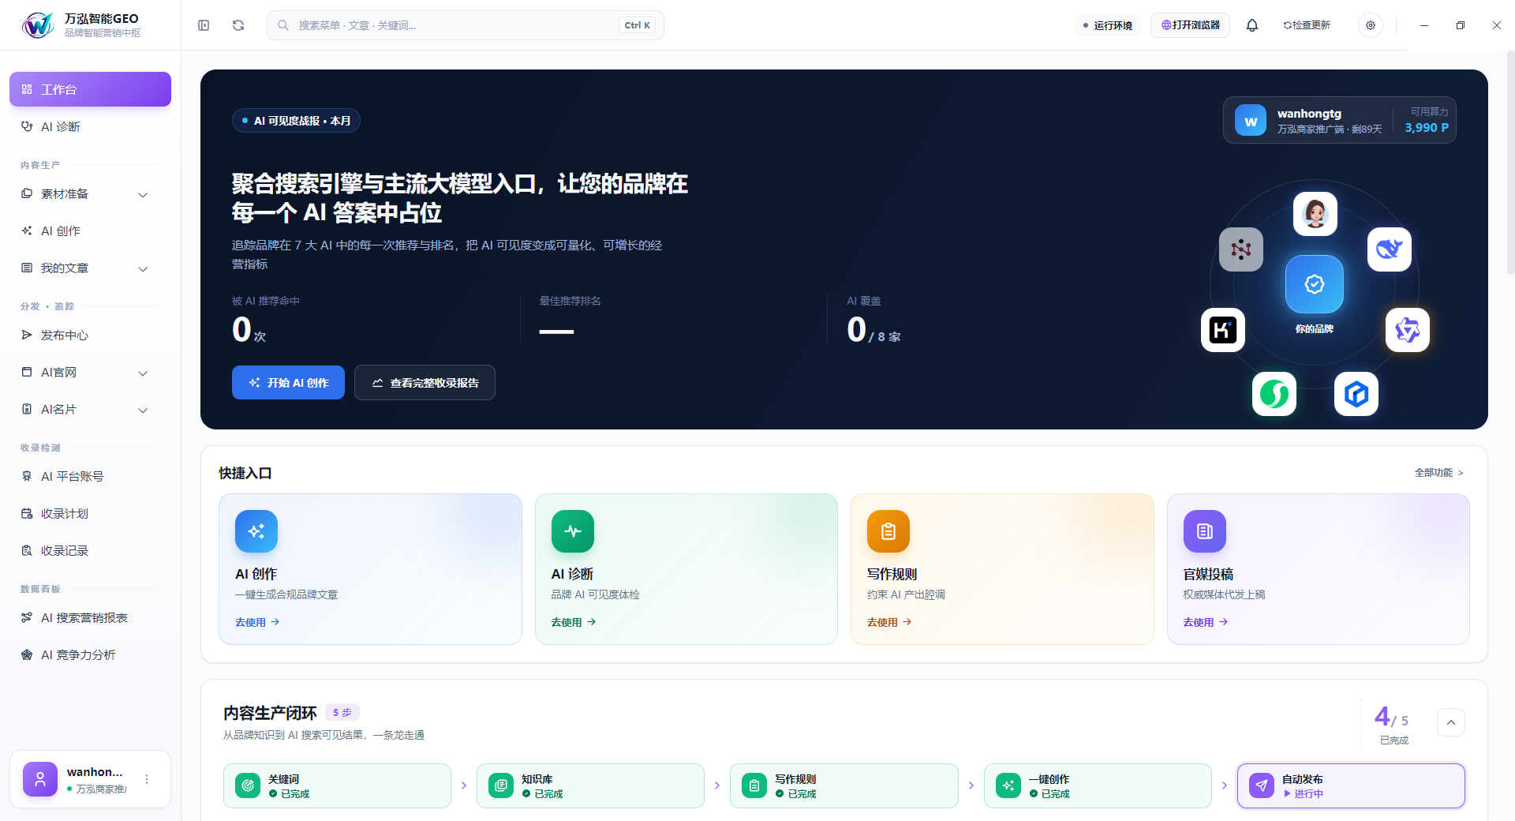The width and height of the screenshot is (1515, 821).
Task: Open 全部功能 in quick entry header
Action: click(x=1438, y=473)
